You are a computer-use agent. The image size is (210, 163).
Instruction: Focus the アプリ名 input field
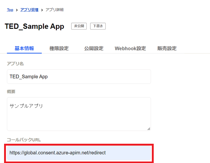click(x=79, y=77)
